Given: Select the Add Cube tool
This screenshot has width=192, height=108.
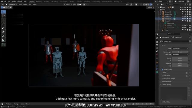Looking at the screenshot, I should pyautogui.click(x=3, y=45).
